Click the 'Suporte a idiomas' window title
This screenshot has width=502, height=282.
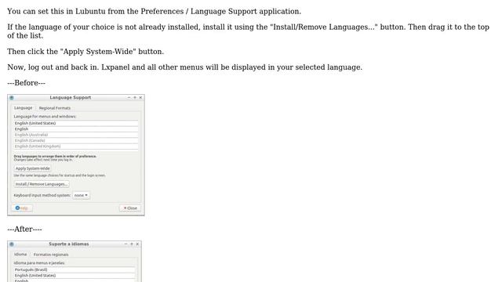click(x=69, y=244)
